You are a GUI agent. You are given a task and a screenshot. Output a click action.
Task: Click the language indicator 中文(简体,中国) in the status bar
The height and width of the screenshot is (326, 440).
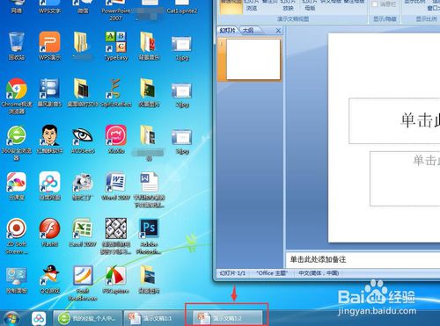[319, 273]
